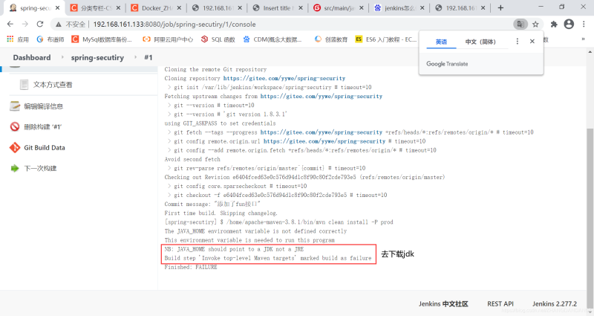This screenshot has height=316, width=594.
Task: Open the Translate popup three-dot options menu
Action: [x=518, y=42]
